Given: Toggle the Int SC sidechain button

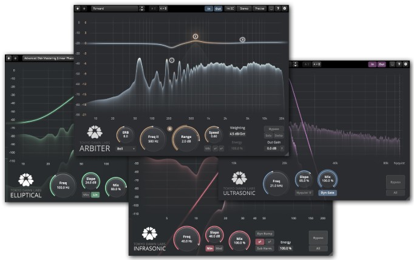Looking at the screenshot, I should tap(230, 9).
